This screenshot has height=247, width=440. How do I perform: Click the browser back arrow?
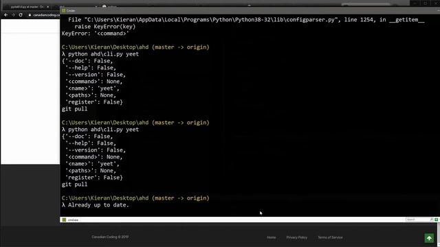(6, 15)
